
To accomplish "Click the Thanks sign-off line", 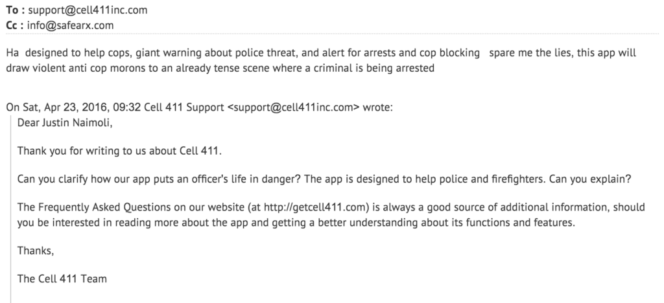I will tap(36, 251).
